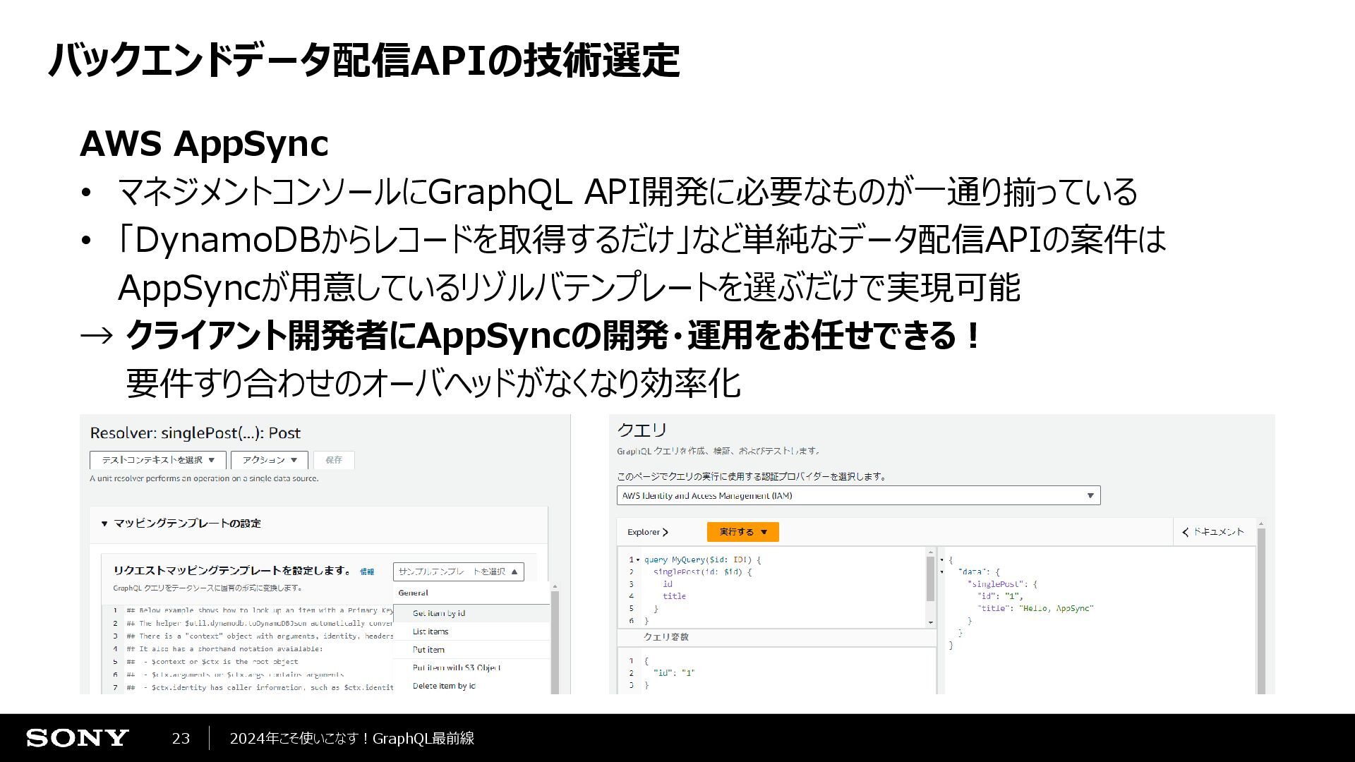Choose 'Get item by id' template
Screen dimensions: 1355x762
click(x=471, y=613)
